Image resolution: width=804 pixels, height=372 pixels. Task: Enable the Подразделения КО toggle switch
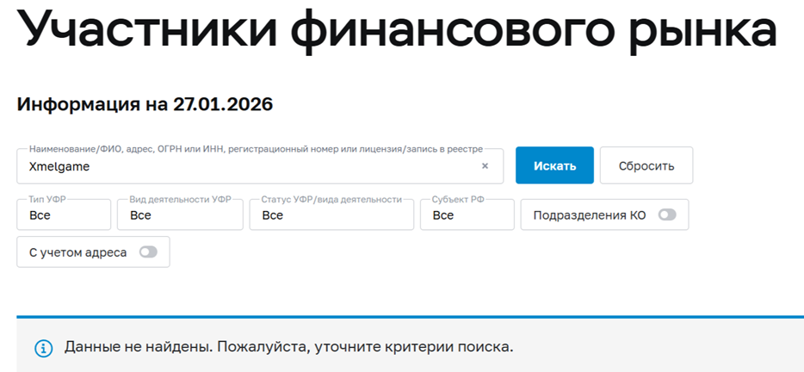coord(667,215)
